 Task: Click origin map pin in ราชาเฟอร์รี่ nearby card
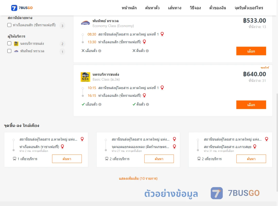click(x=82, y=139)
